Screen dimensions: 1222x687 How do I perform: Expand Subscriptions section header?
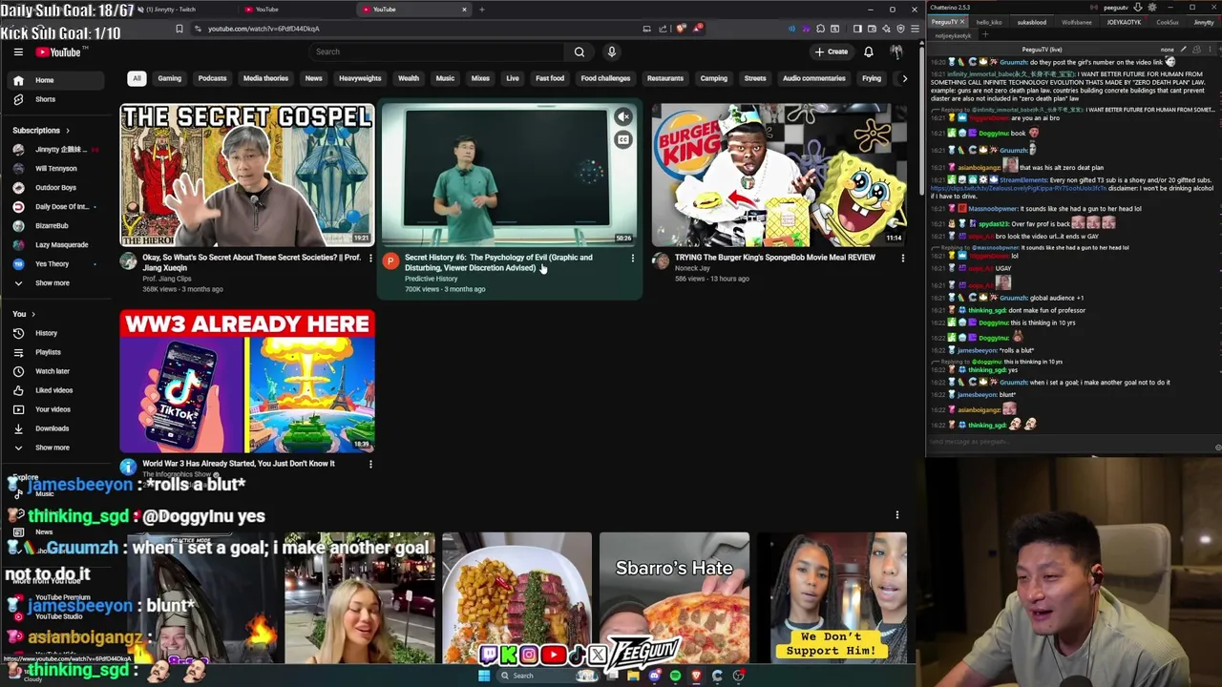click(41, 130)
